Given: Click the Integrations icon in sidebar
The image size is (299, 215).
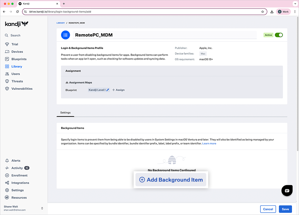Looking at the screenshot, I should pyautogui.click(x=7, y=183).
